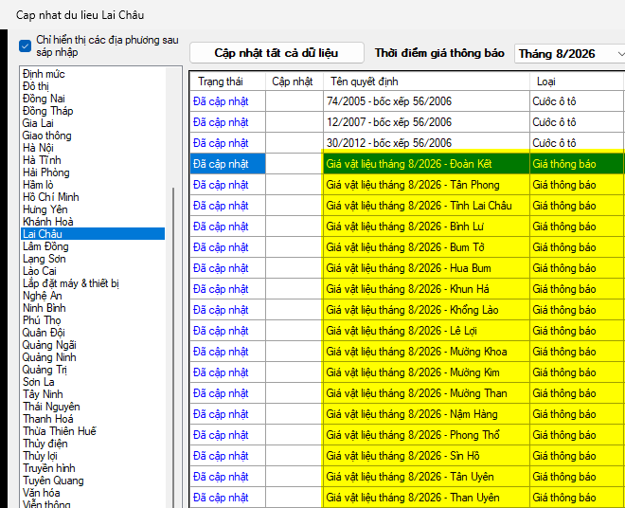Select Lâm Đồng in the province list
Screen dimensions: 625x508
(45, 246)
